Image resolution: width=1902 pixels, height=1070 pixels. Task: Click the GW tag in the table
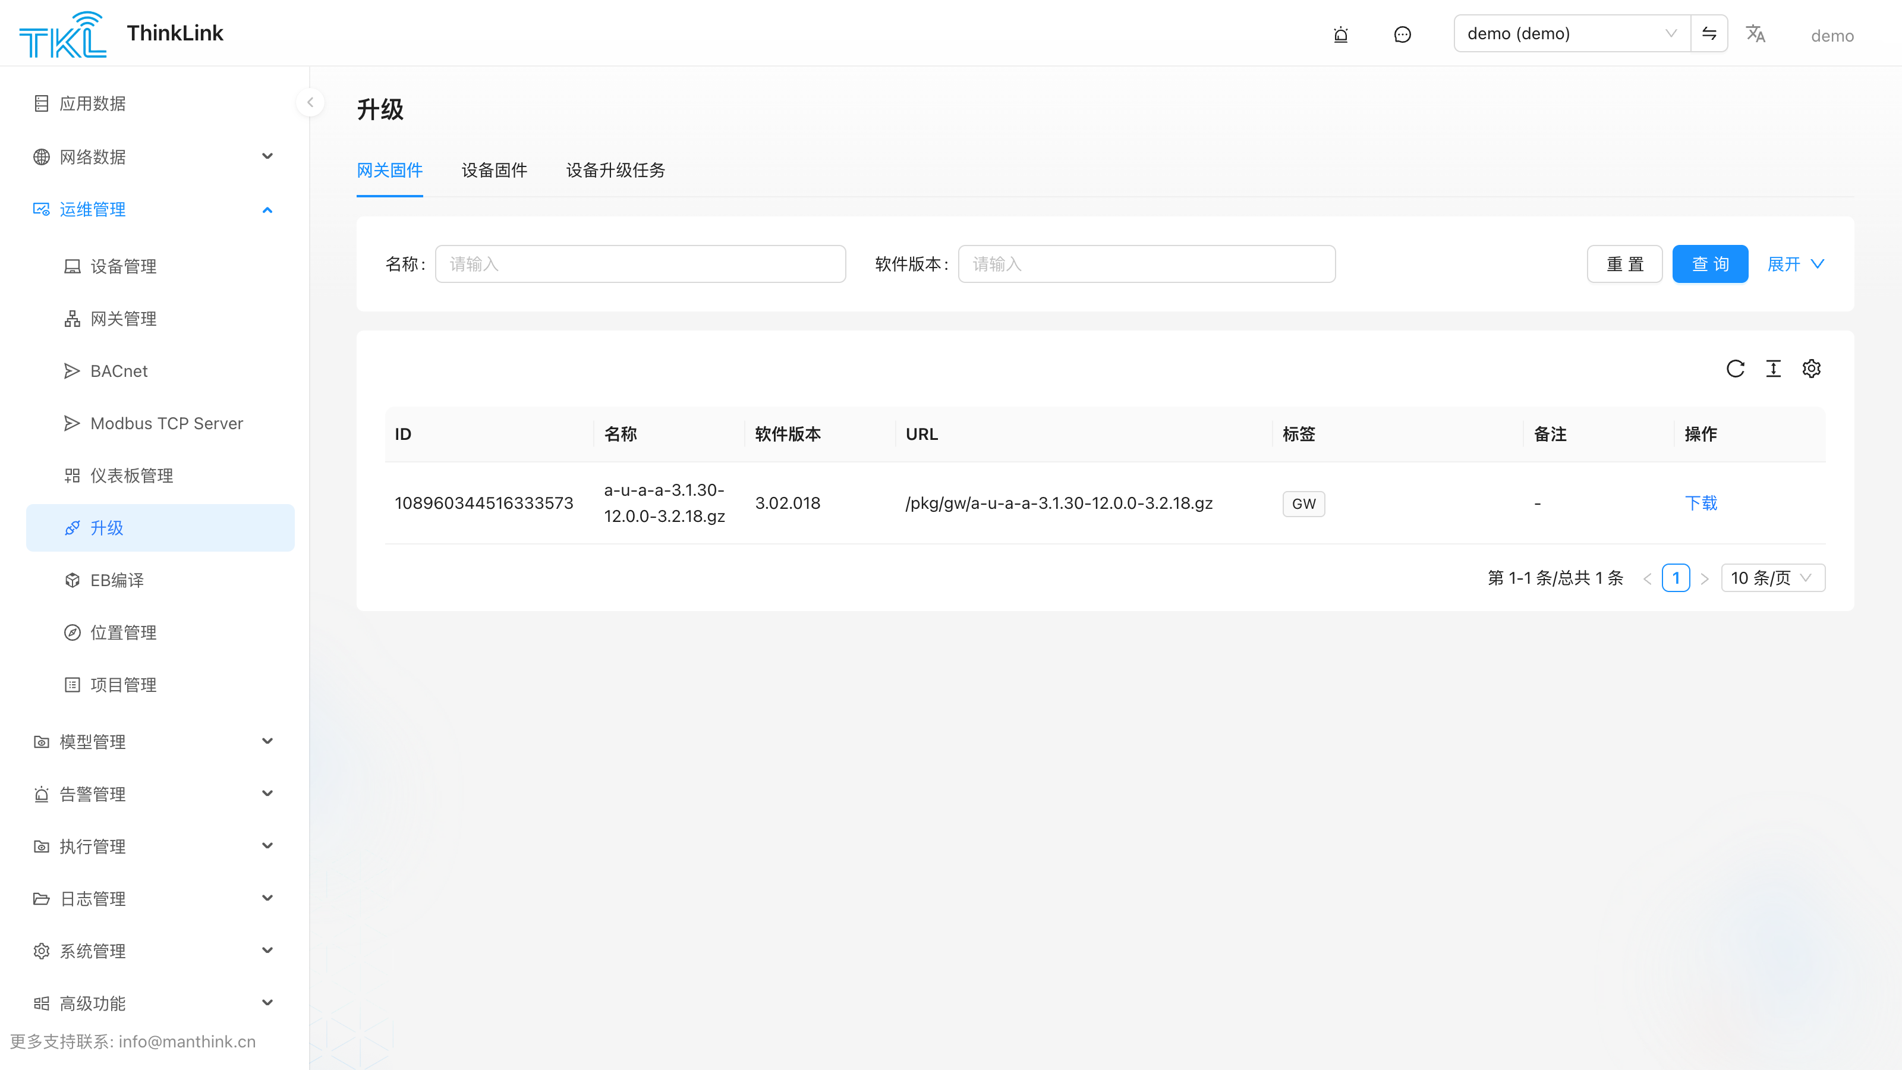pyautogui.click(x=1304, y=503)
